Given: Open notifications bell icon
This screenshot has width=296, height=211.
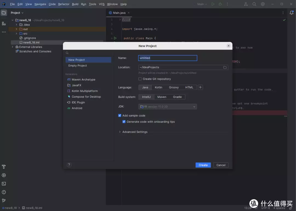Looking at the screenshot, I should [291, 13].
